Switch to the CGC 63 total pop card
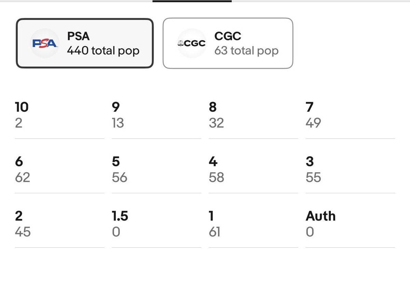This screenshot has height=285, width=410. pos(228,43)
